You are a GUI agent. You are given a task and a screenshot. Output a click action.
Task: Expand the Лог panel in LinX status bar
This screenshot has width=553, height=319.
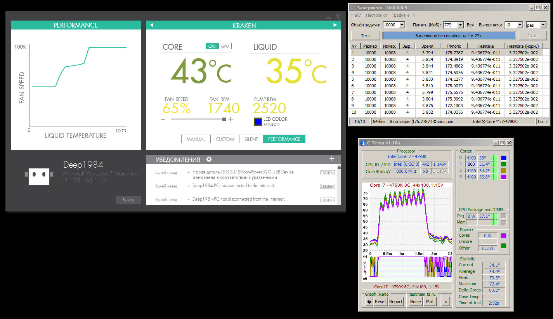(x=542, y=121)
